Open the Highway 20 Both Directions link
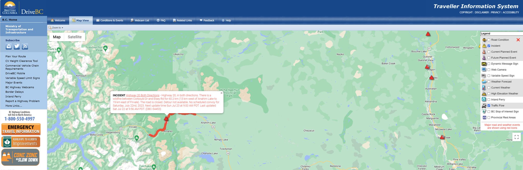The image size is (523, 170). tap(142, 95)
